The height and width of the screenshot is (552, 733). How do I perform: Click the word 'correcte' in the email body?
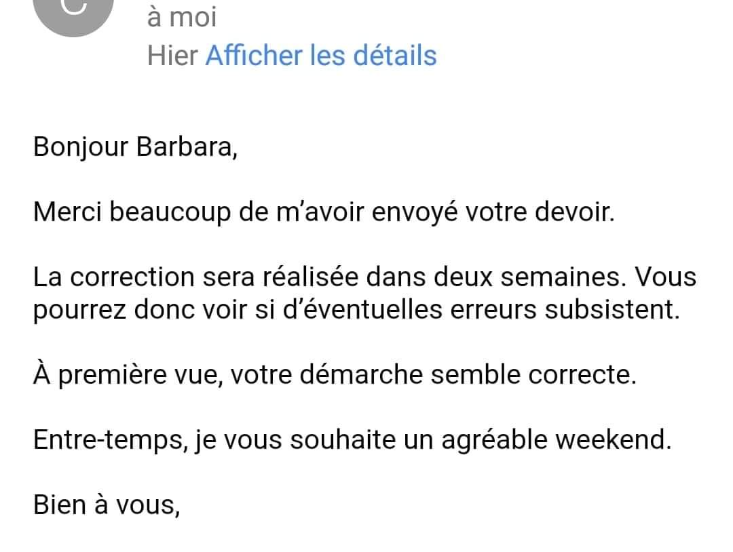(x=579, y=375)
